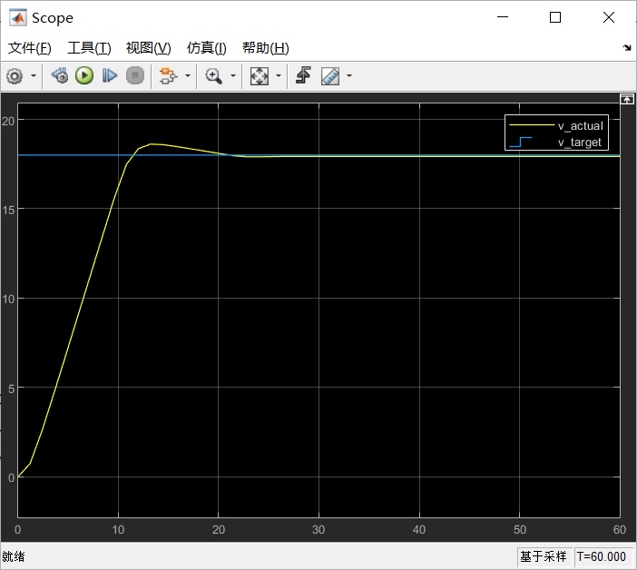
Task: Click the yellow v_actual curve peak
Action: pos(152,143)
